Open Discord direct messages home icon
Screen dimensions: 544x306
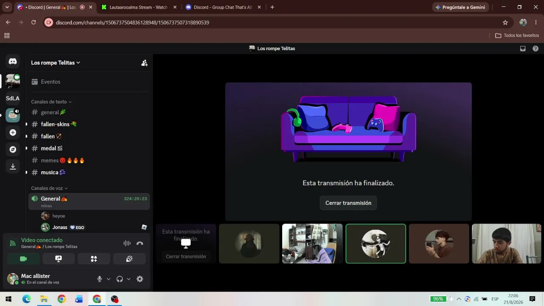click(13, 62)
